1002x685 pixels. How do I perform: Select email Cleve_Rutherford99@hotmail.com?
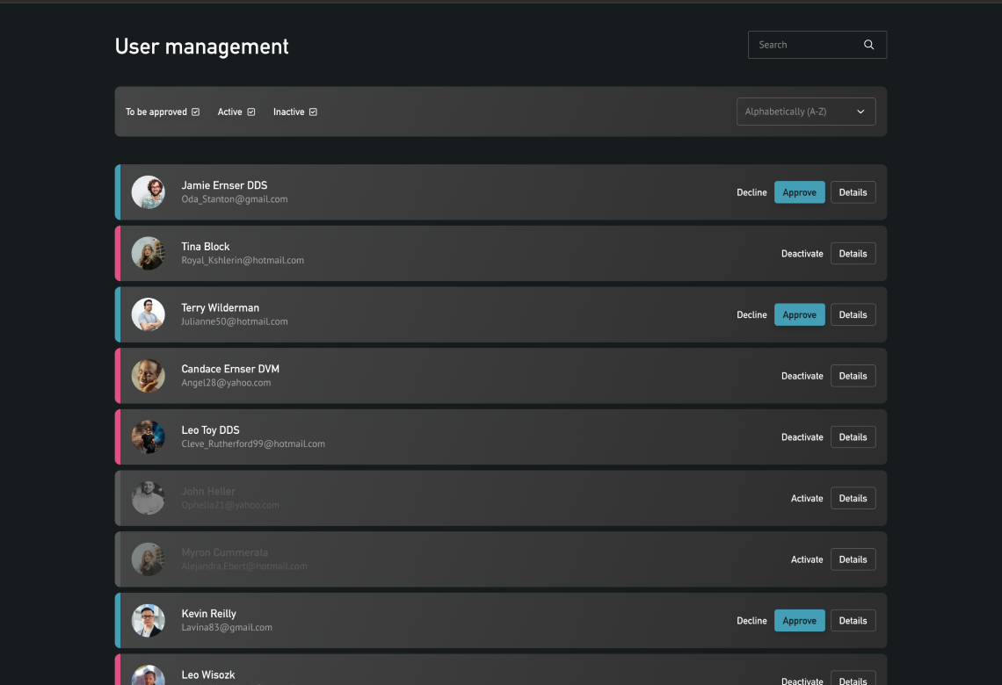point(253,444)
